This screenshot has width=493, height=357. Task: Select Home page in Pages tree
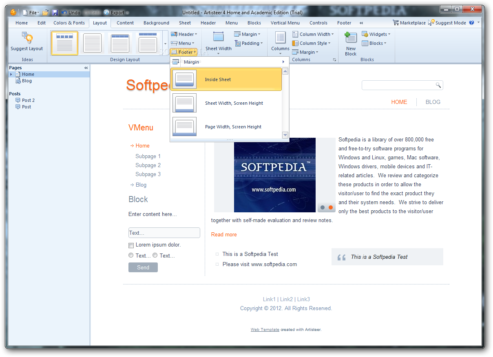click(x=28, y=74)
